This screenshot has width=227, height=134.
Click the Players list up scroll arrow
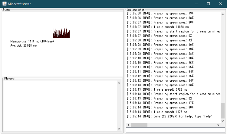(119, 83)
